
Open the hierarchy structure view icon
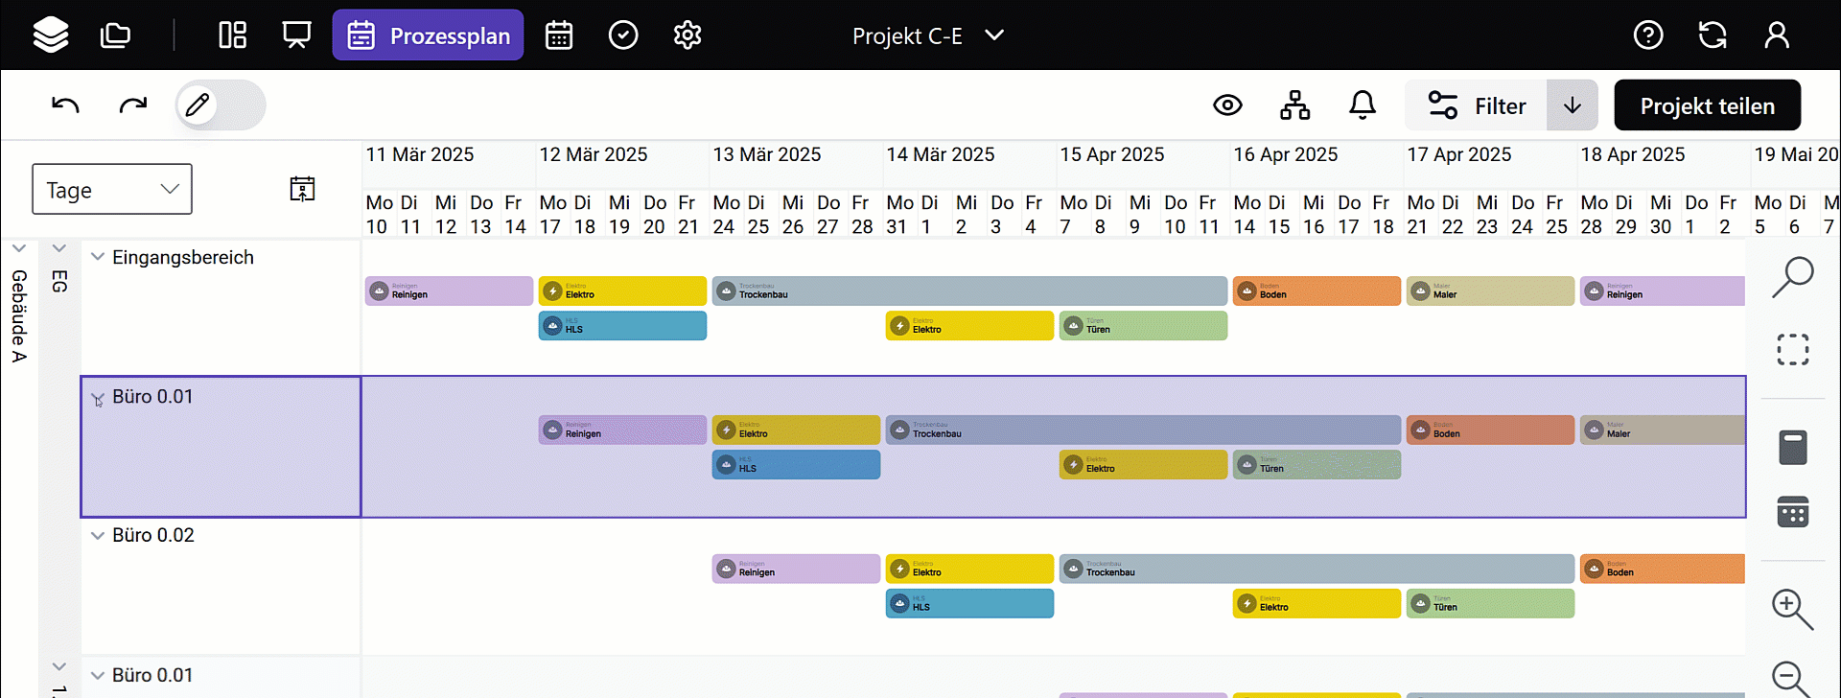click(x=1294, y=105)
